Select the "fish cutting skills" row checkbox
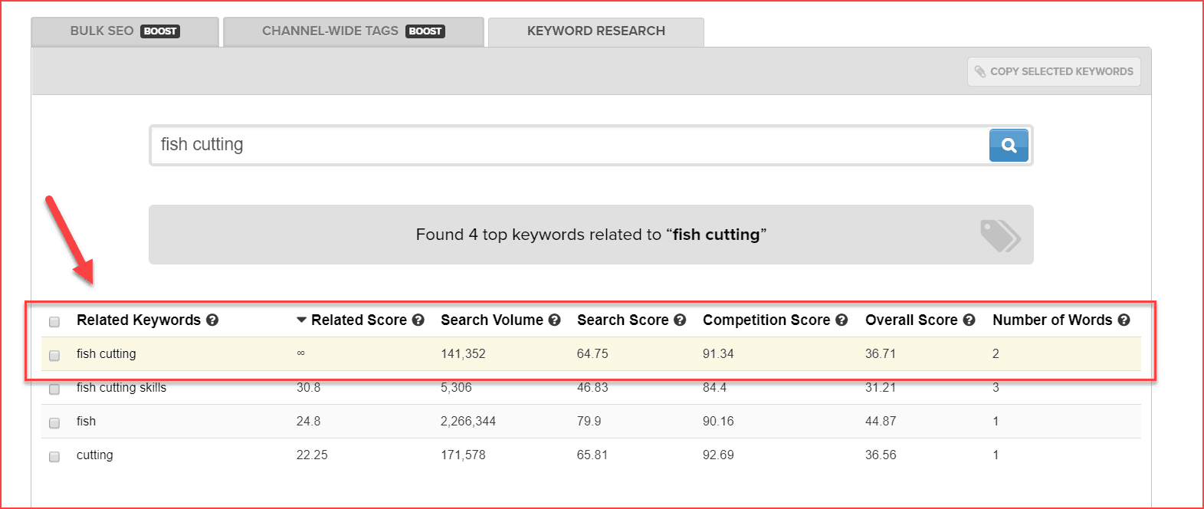 point(54,389)
